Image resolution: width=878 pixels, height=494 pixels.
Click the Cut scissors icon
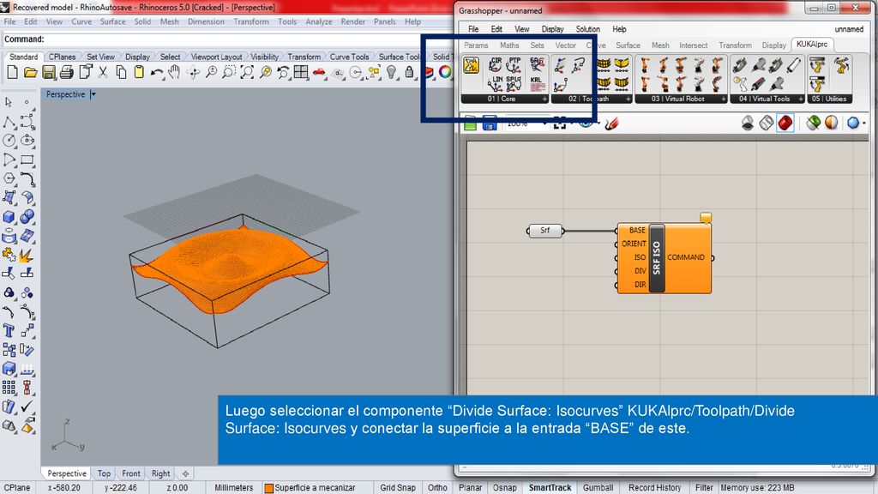click(x=103, y=72)
